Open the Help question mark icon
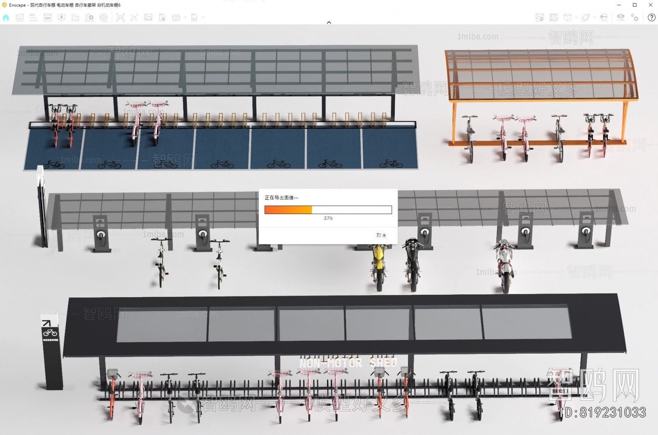 coord(651,17)
